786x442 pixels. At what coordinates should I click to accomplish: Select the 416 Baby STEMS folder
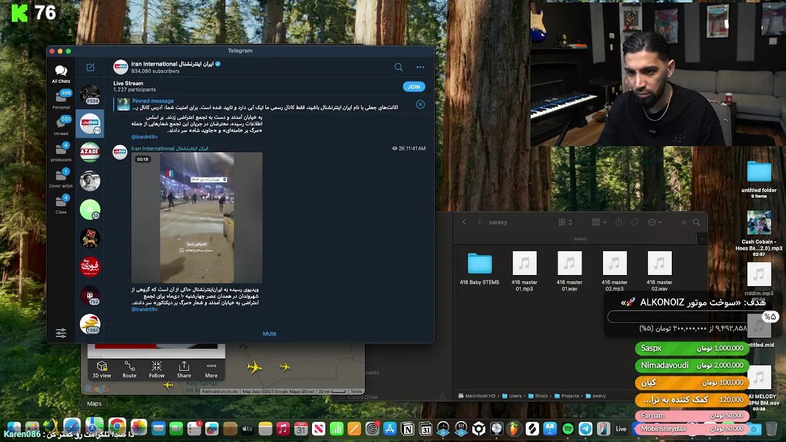[x=480, y=269]
